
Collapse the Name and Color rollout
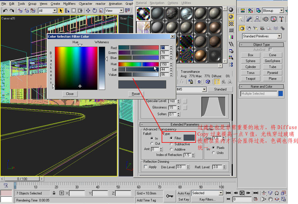coord(261,87)
